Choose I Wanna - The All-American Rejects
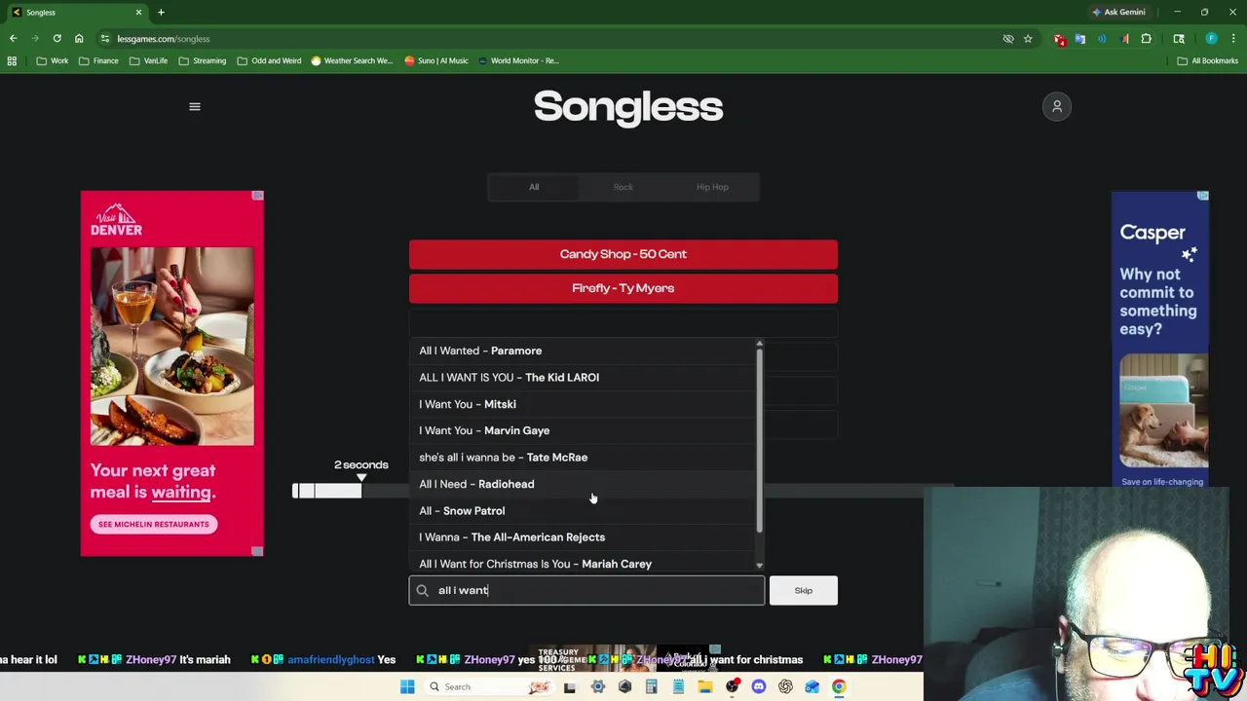This screenshot has height=701, width=1247. coord(583,536)
